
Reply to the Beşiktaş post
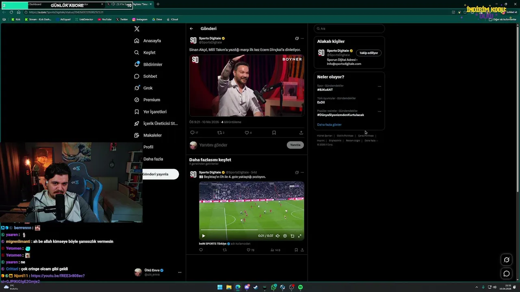pyautogui.click(x=201, y=250)
